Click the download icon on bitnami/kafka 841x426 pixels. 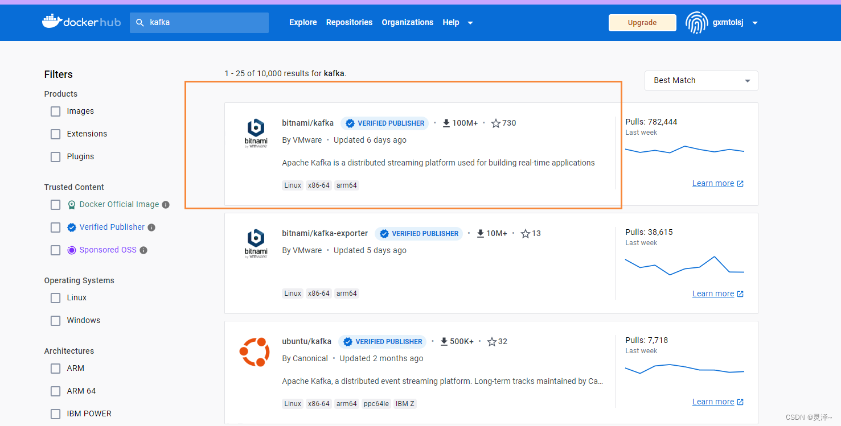coord(446,123)
